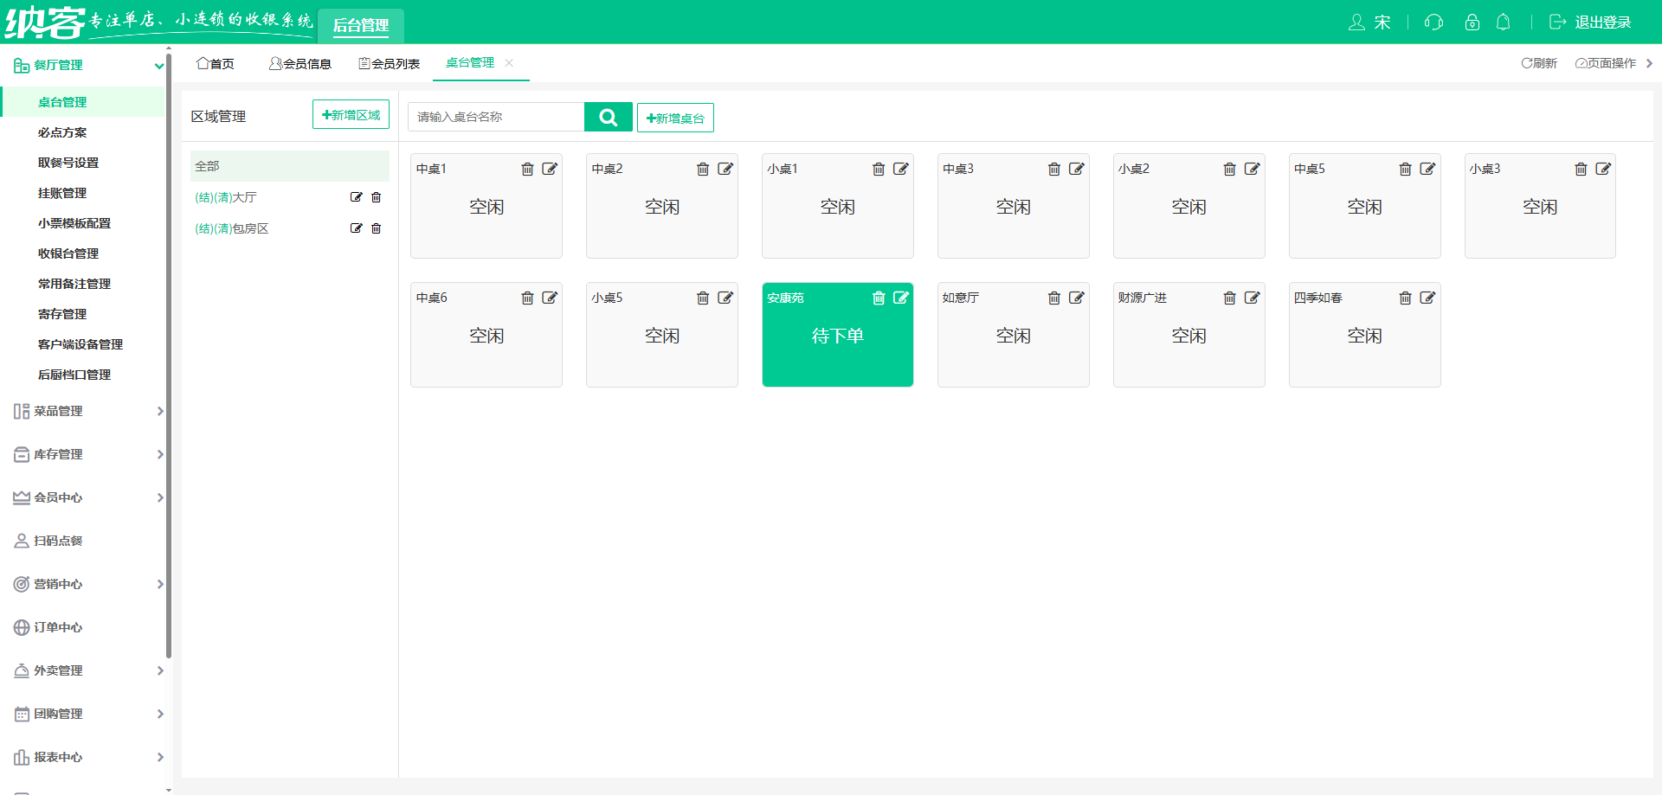The width and height of the screenshot is (1662, 795).
Task: Edit the 大厅 area with pencil icon
Action: [356, 196]
